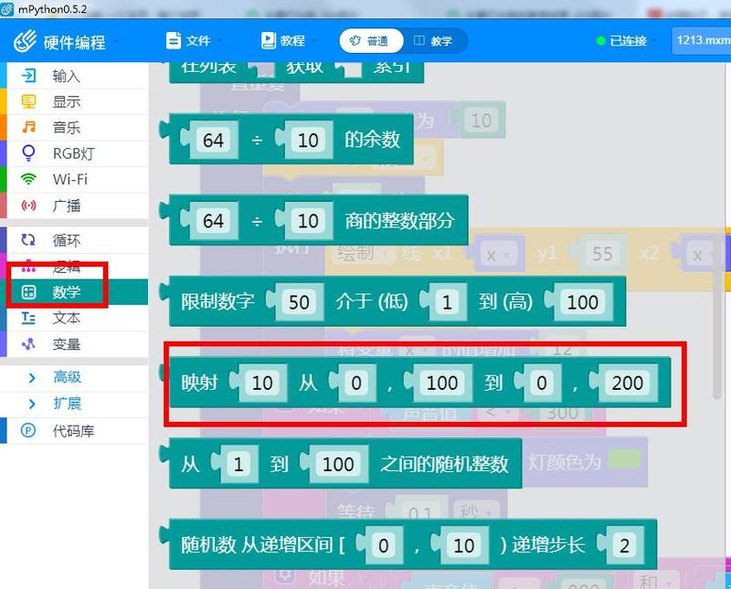Expand the 高级 (Advanced) category
731x589 pixels.
point(67,377)
